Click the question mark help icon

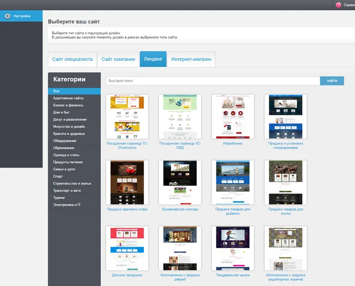pos(338,5)
